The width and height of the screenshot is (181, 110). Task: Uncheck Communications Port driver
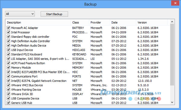point(8,76)
